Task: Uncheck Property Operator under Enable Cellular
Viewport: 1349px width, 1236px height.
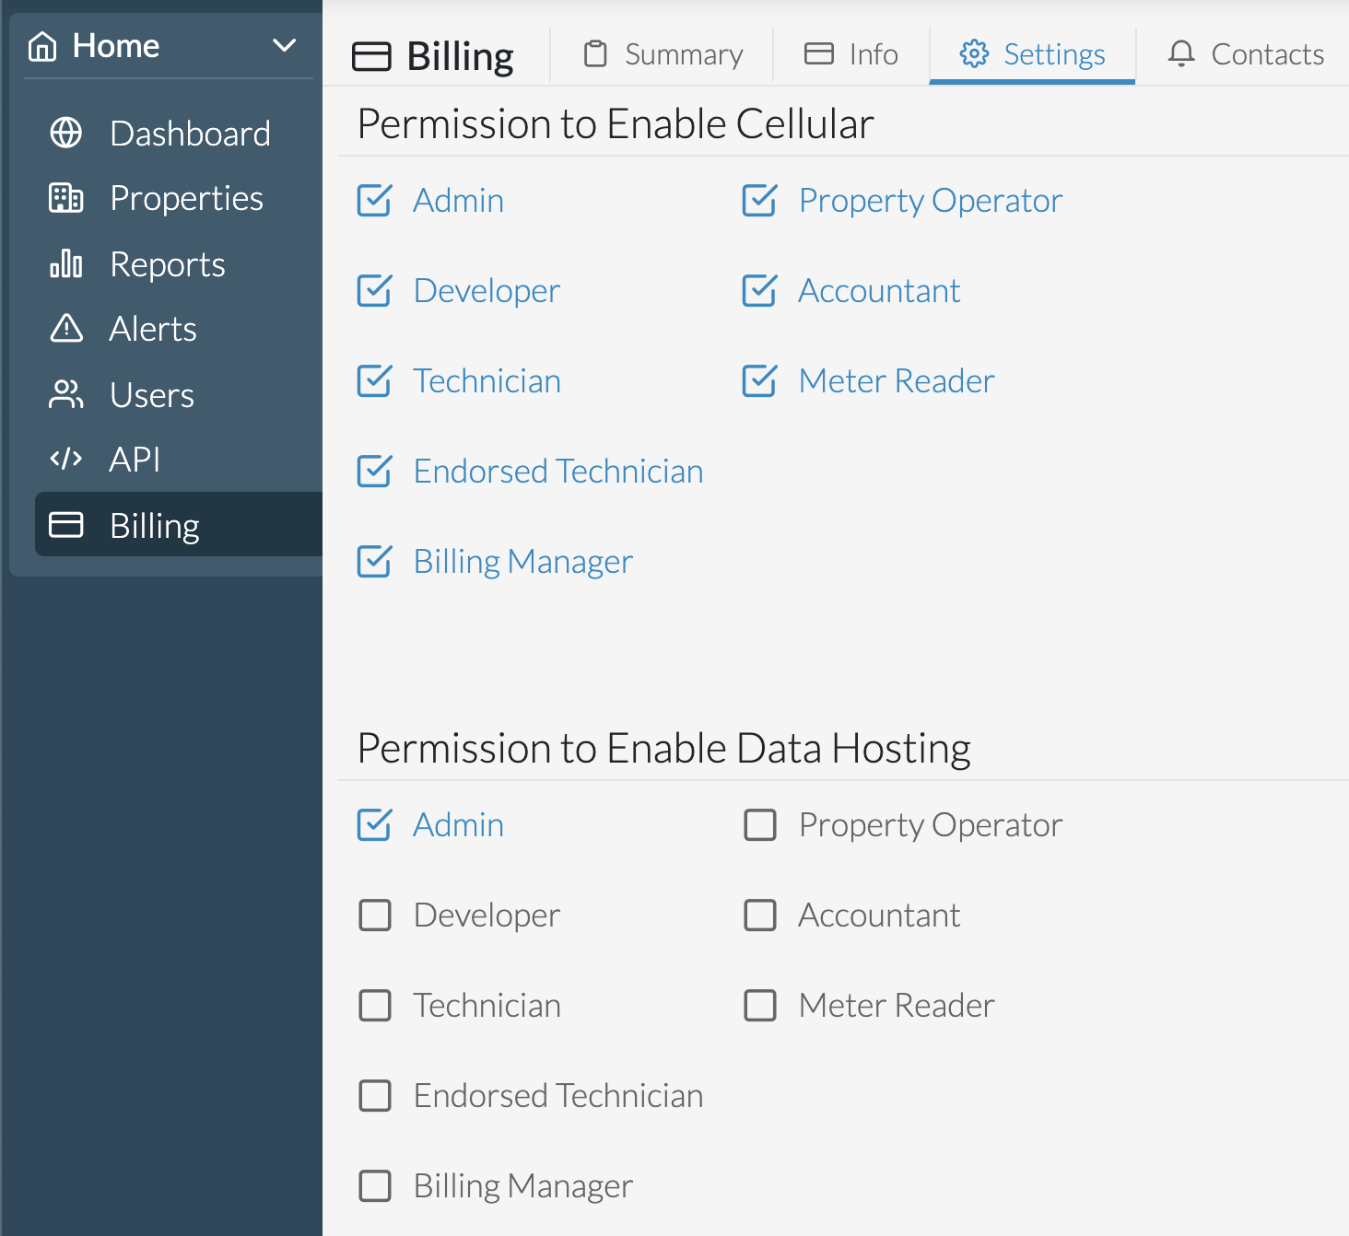Action: (760, 201)
